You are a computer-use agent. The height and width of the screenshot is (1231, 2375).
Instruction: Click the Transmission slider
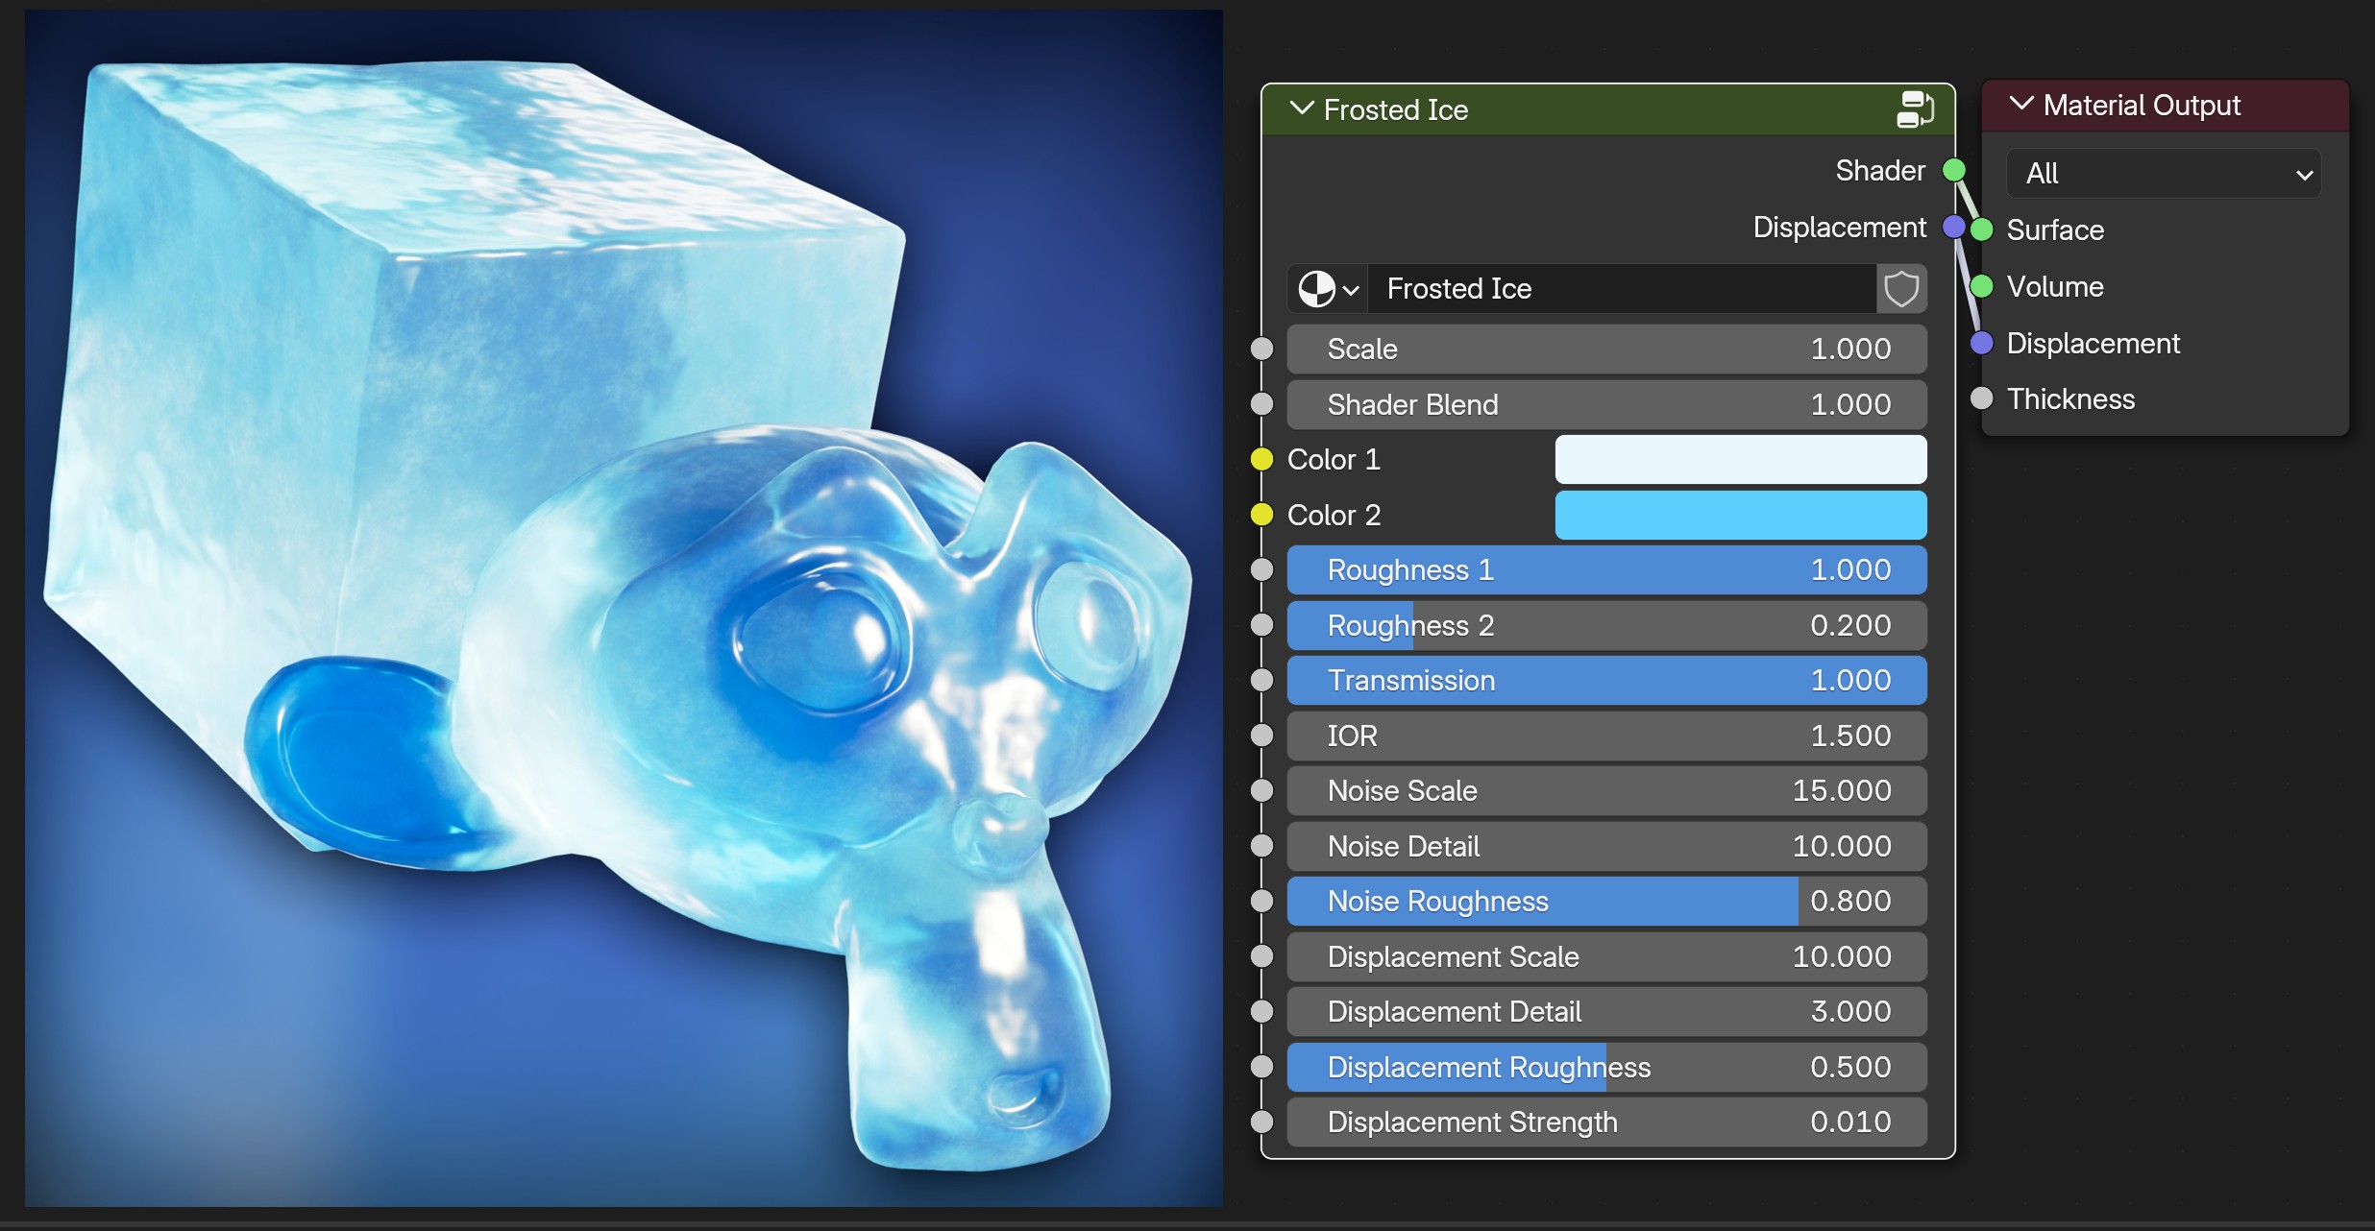click(1606, 680)
